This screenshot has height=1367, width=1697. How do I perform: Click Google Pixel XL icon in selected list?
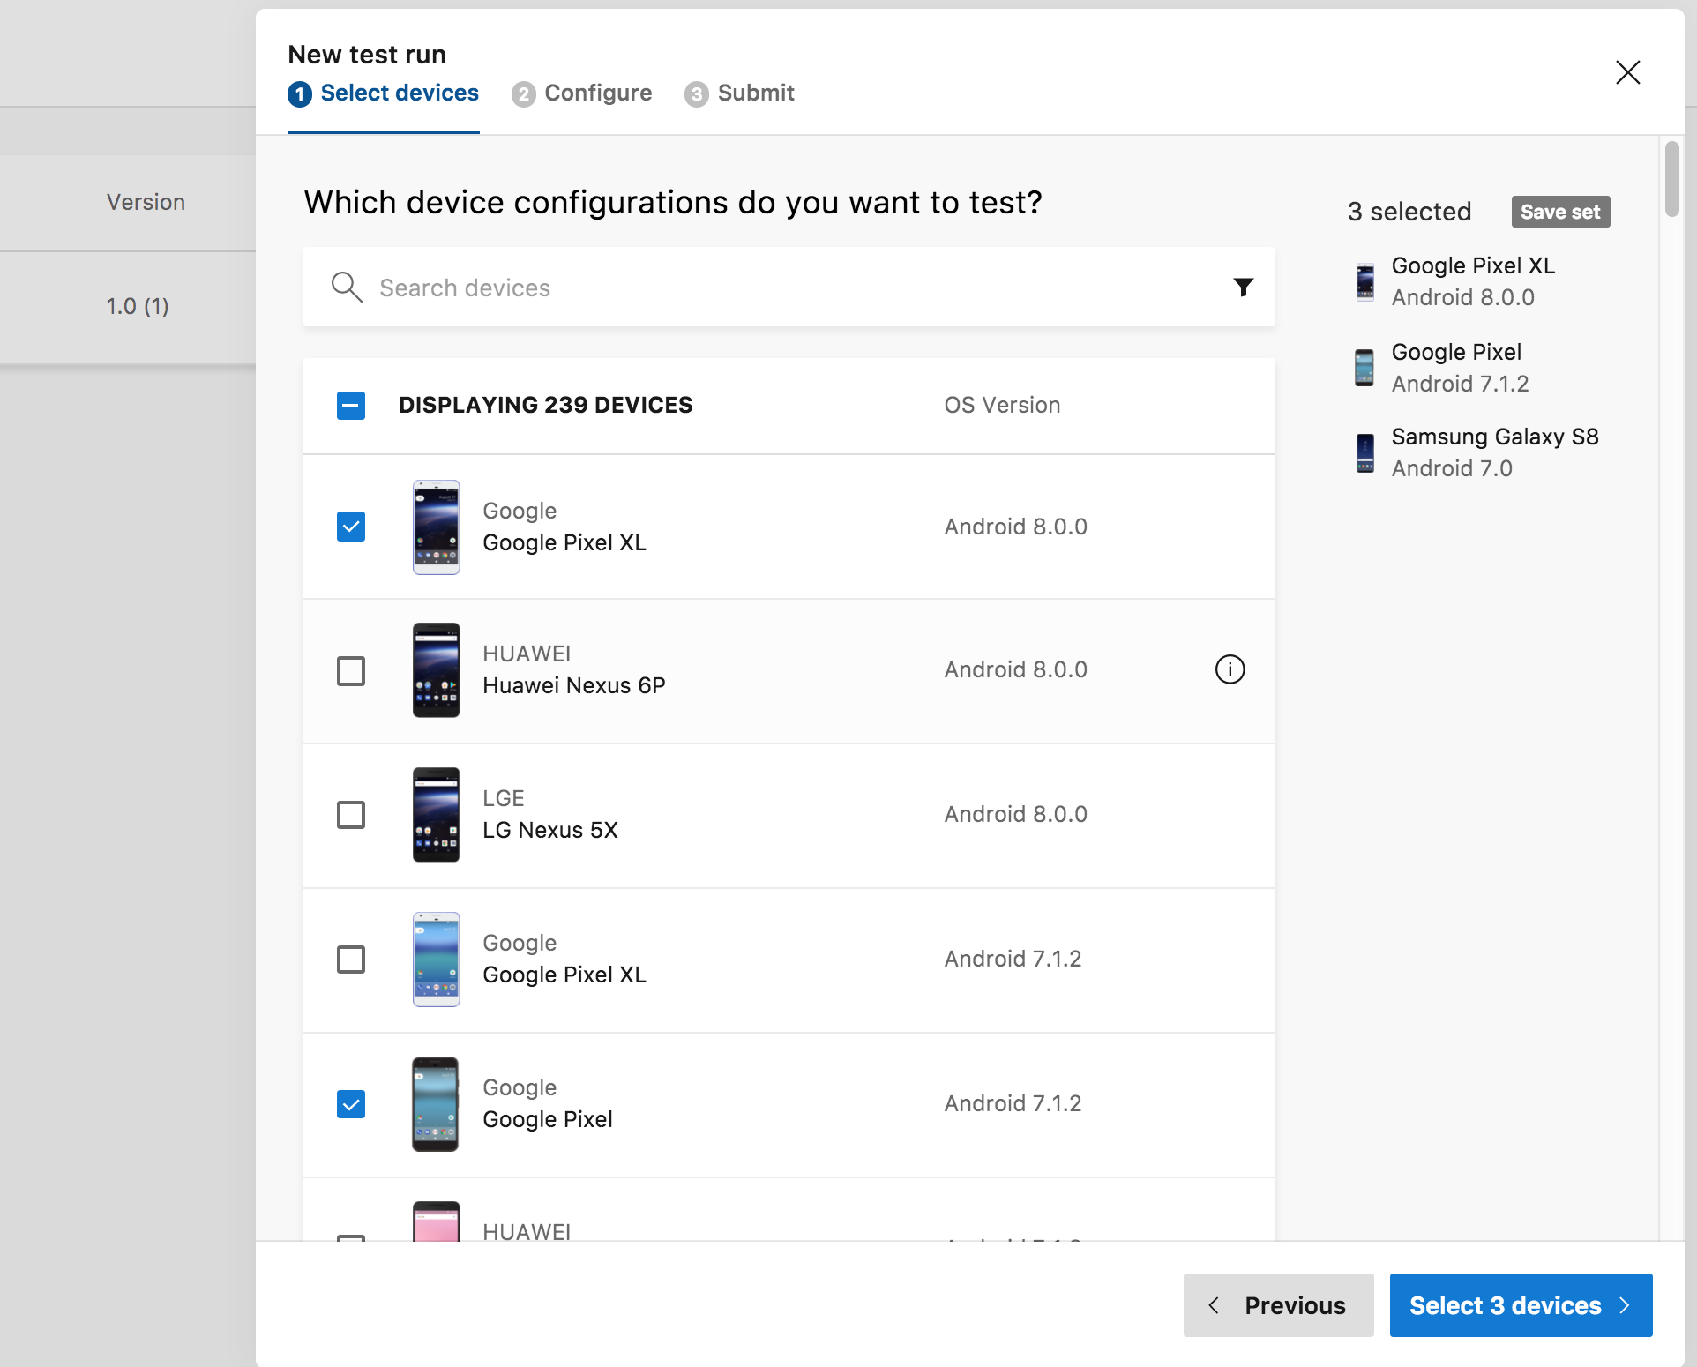(x=1364, y=282)
